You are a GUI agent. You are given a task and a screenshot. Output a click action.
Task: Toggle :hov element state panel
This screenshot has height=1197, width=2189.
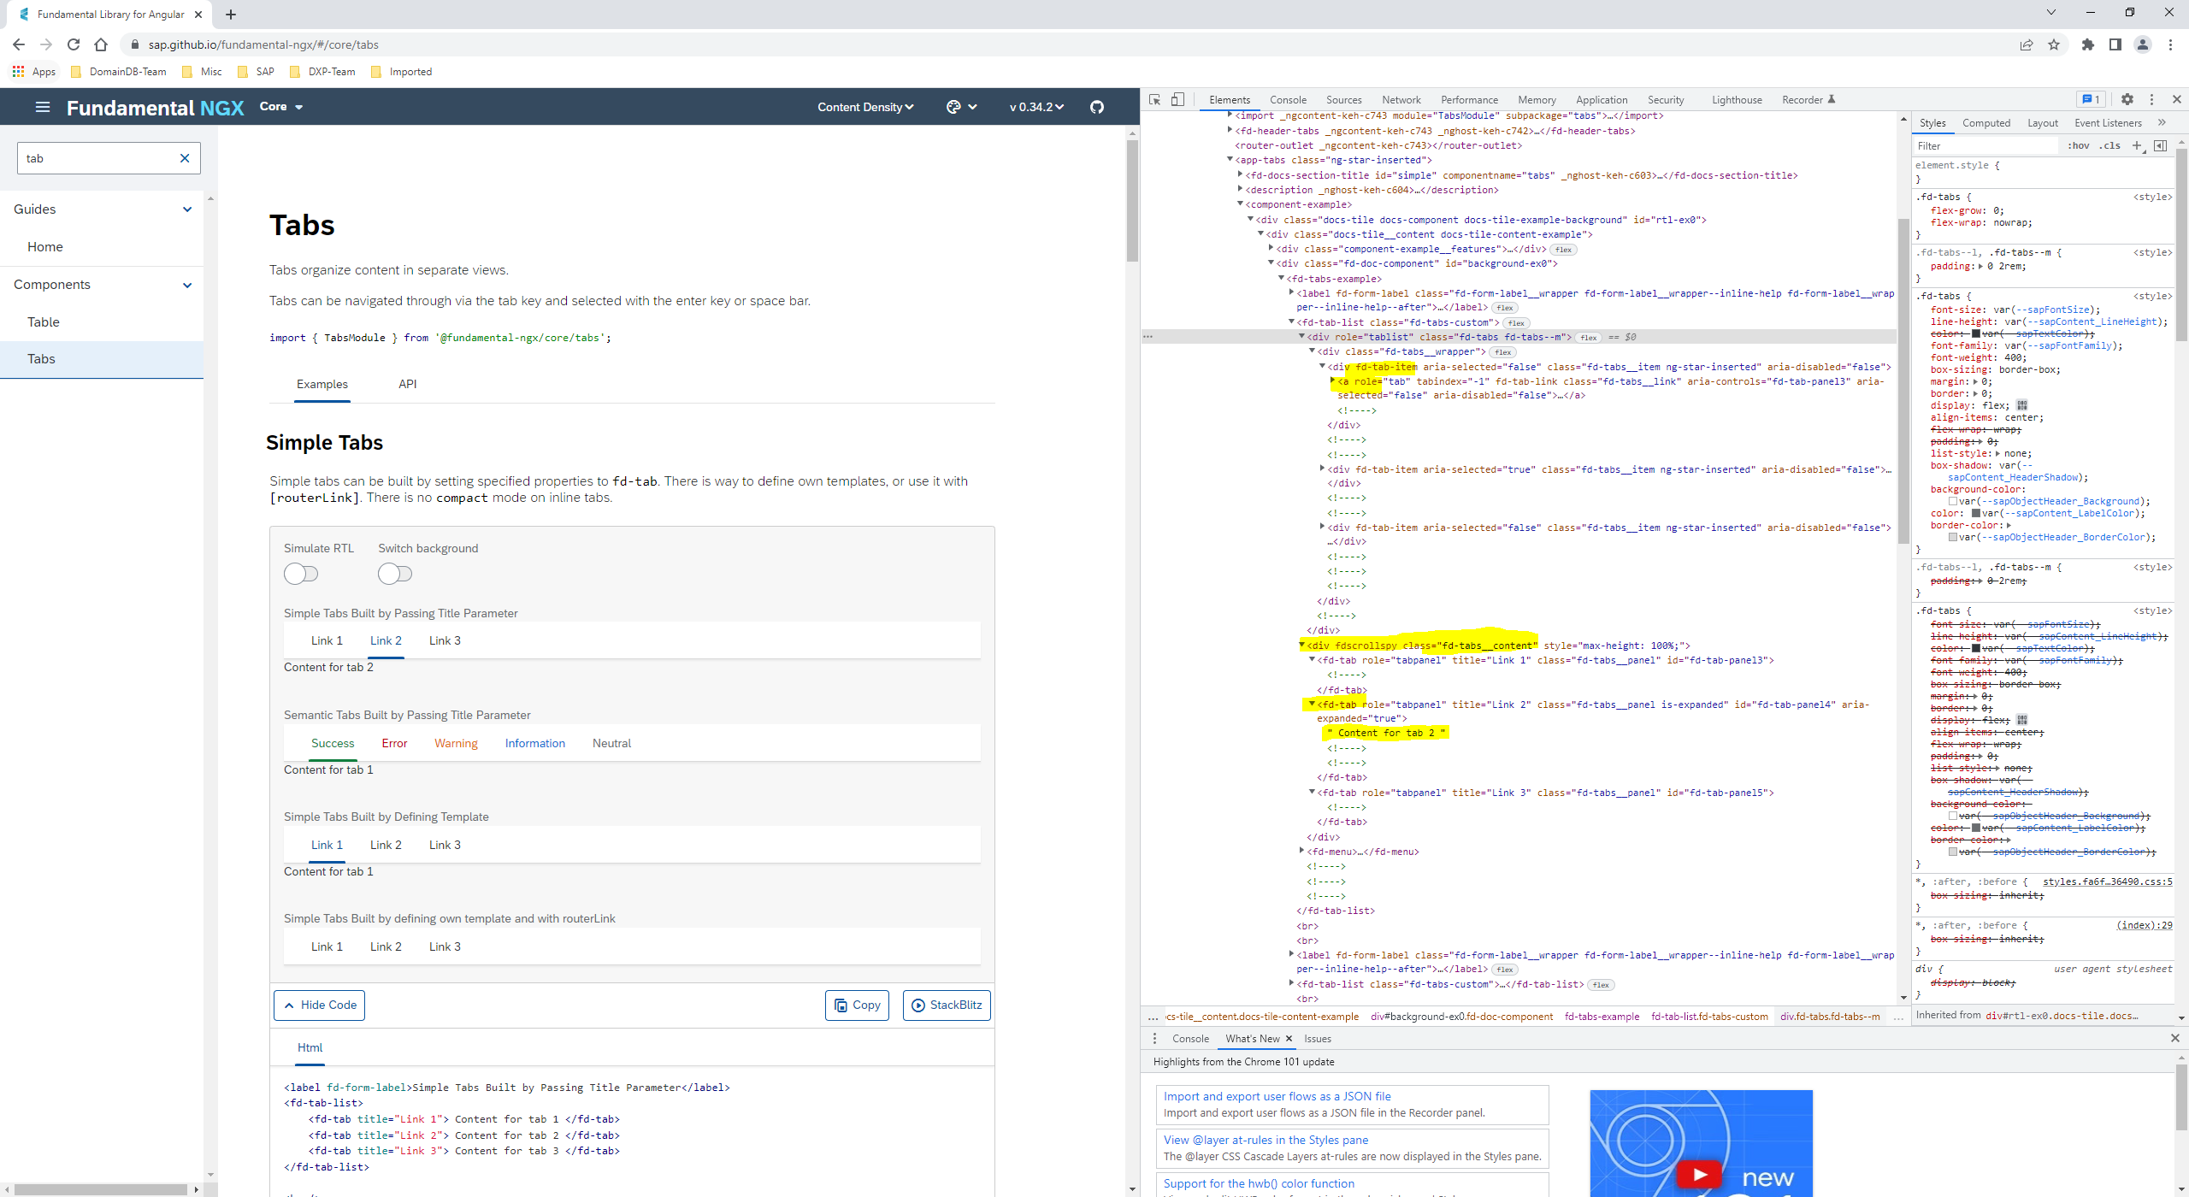(x=2078, y=145)
